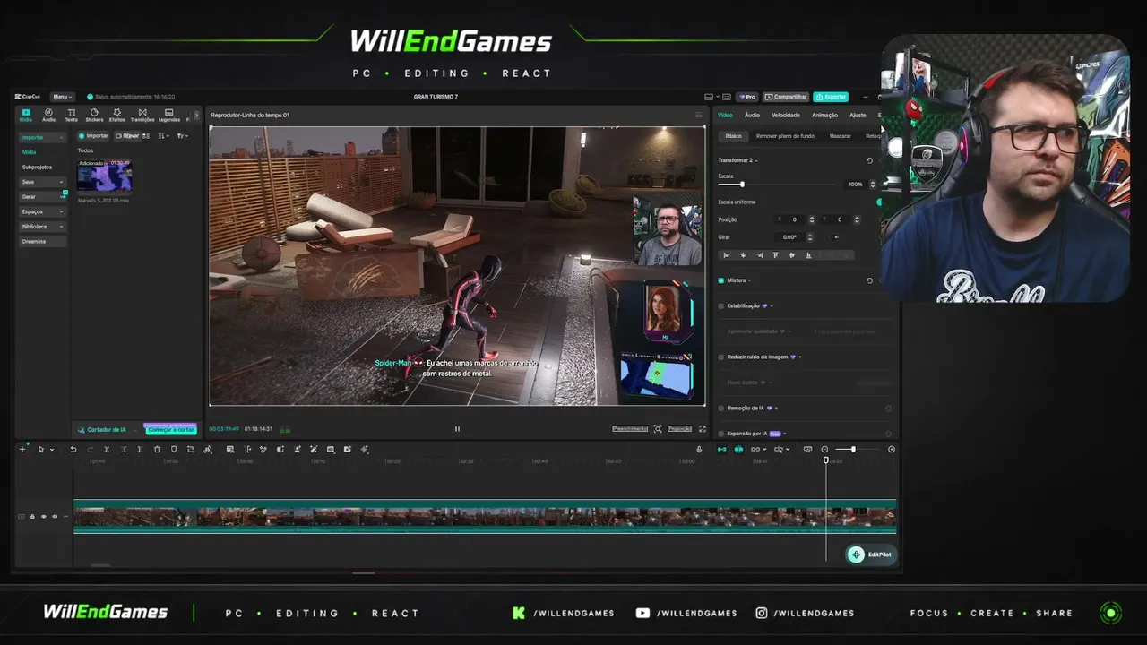Toggle the main track magnet in timeline toolbar

coord(721,450)
